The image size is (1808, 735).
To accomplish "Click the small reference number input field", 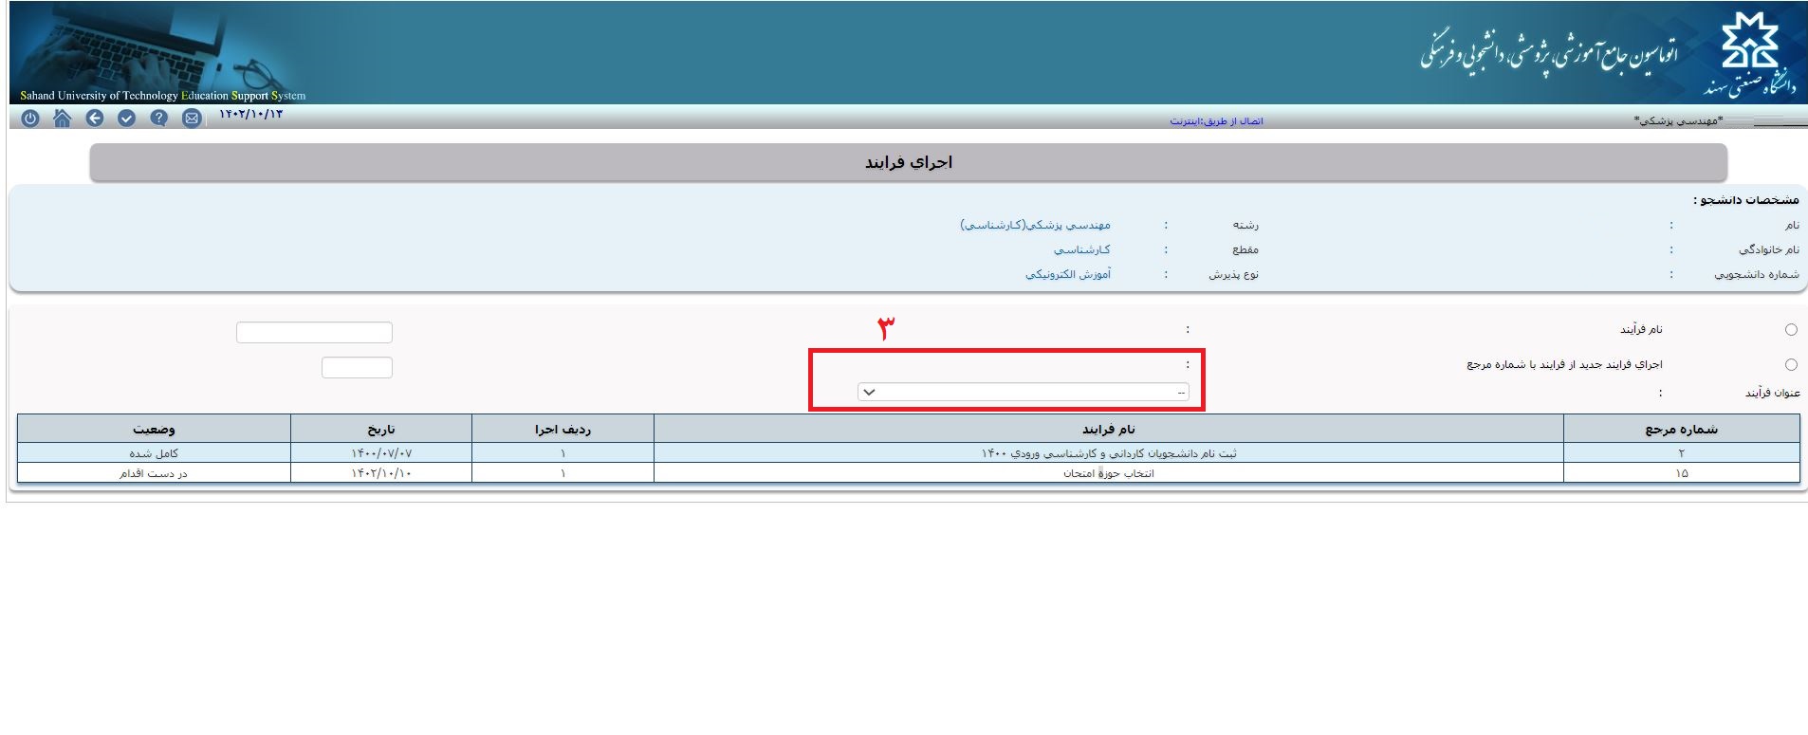I will [x=357, y=368].
